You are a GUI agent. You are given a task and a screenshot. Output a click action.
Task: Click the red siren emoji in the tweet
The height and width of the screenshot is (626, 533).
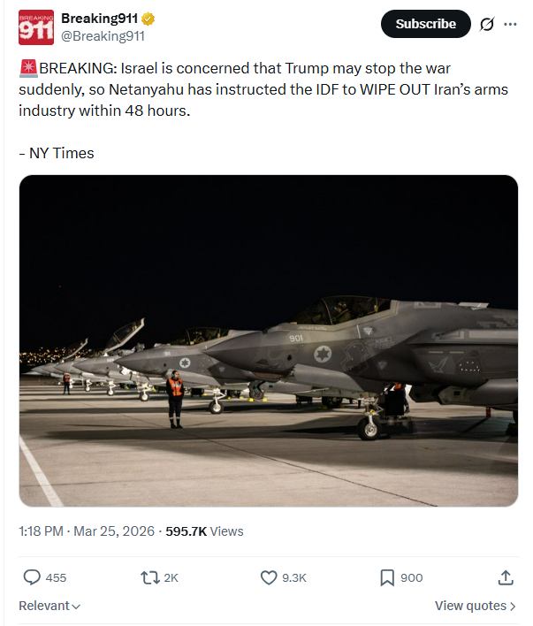27,68
